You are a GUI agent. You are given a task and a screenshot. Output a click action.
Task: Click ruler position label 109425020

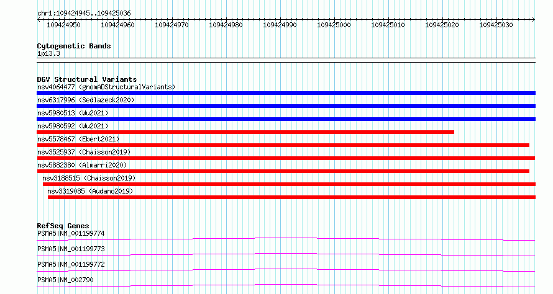coord(442,25)
